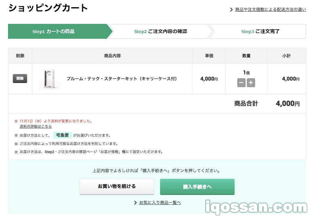Select Step2 ご注文内容の確認 step tab
This screenshot has width=310, height=217.
tap(161, 31)
